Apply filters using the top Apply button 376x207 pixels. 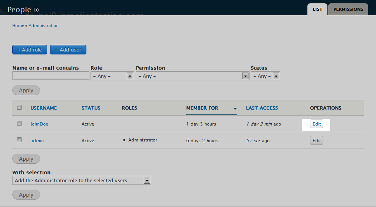coord(26,90)
